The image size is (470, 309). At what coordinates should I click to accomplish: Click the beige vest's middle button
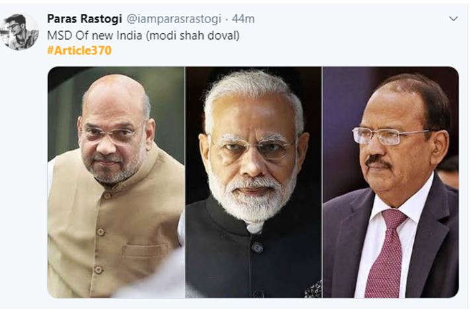coord(100,232)
